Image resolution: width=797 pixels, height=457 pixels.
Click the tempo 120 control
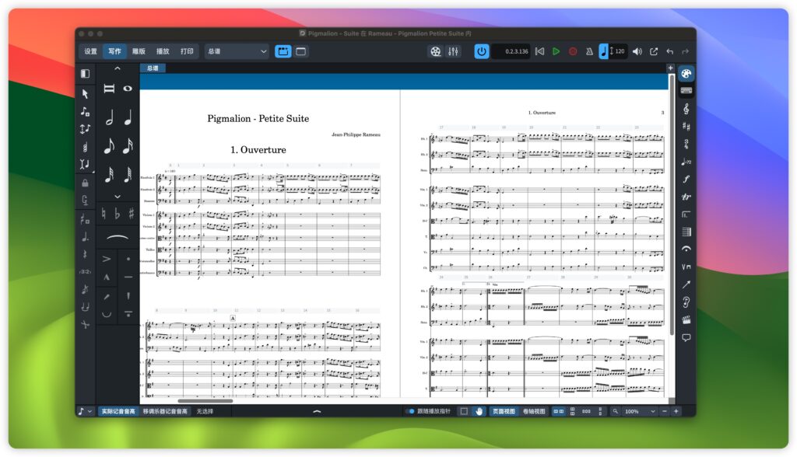(619, 51)
